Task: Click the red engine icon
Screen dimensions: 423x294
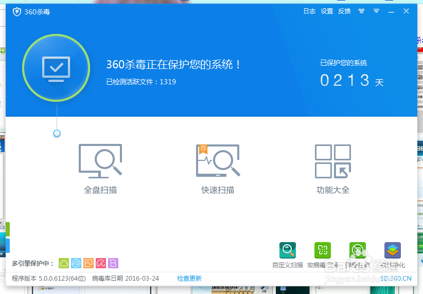Action: (x=101, y=263)
